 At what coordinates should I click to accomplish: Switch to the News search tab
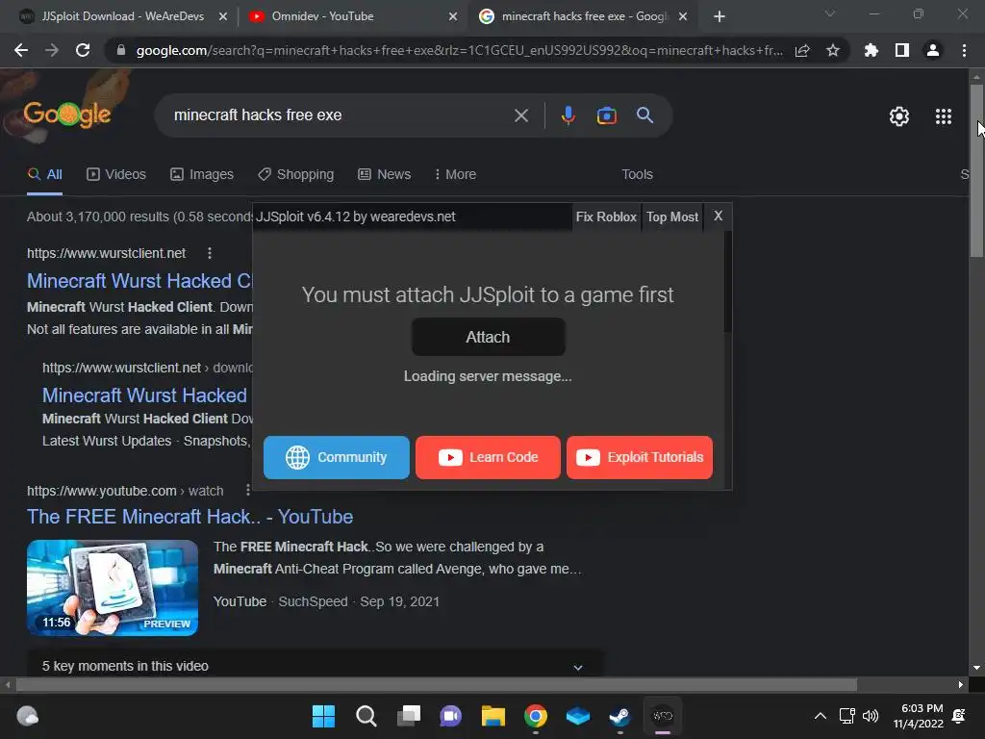coord(385,175)
